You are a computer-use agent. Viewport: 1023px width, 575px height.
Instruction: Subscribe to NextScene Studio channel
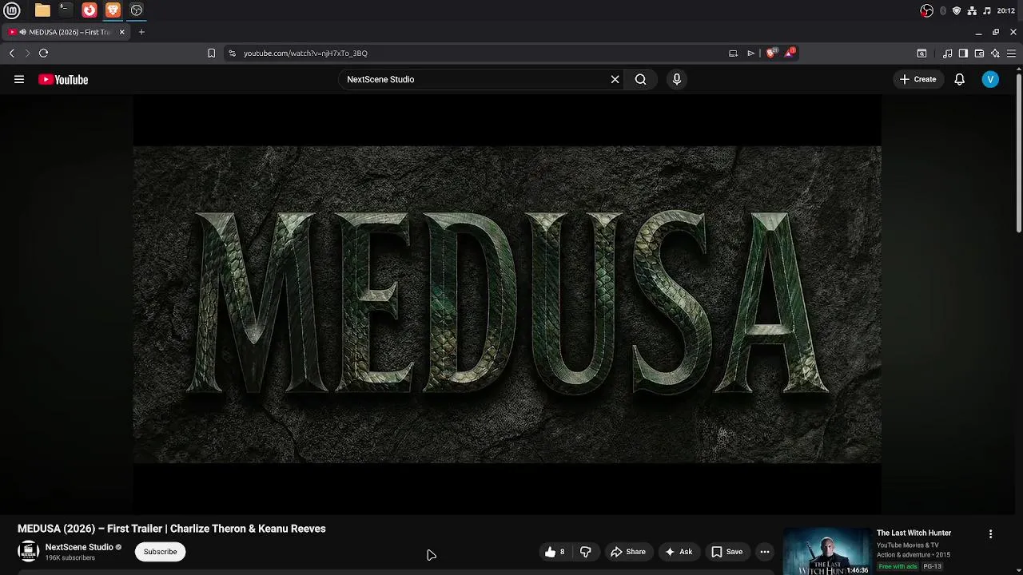[x=160, y=552]
